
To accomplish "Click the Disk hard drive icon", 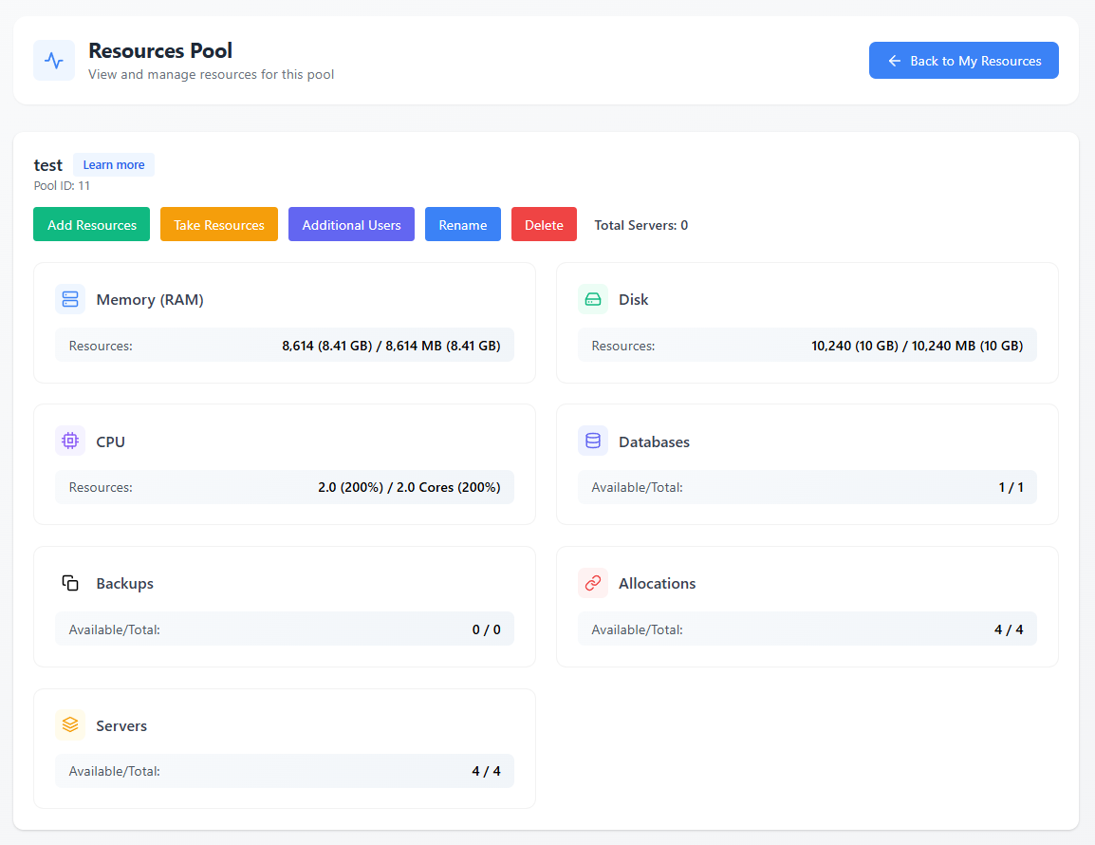I will pos(593,299).
